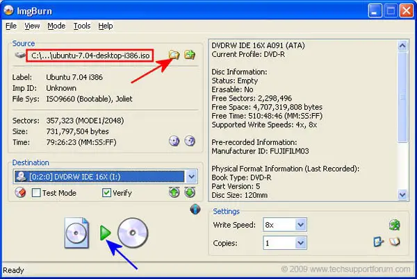
Task: Click the disc info scrollbar thumb
Action: tap(402, 97)
